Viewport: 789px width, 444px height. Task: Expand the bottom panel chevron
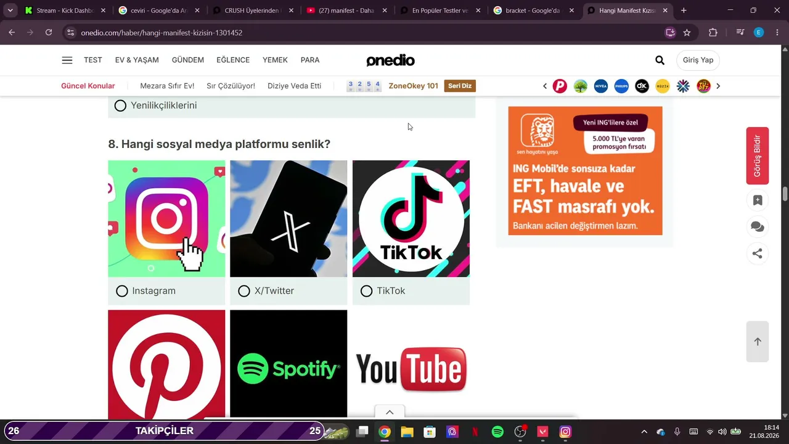coord(390,412)
